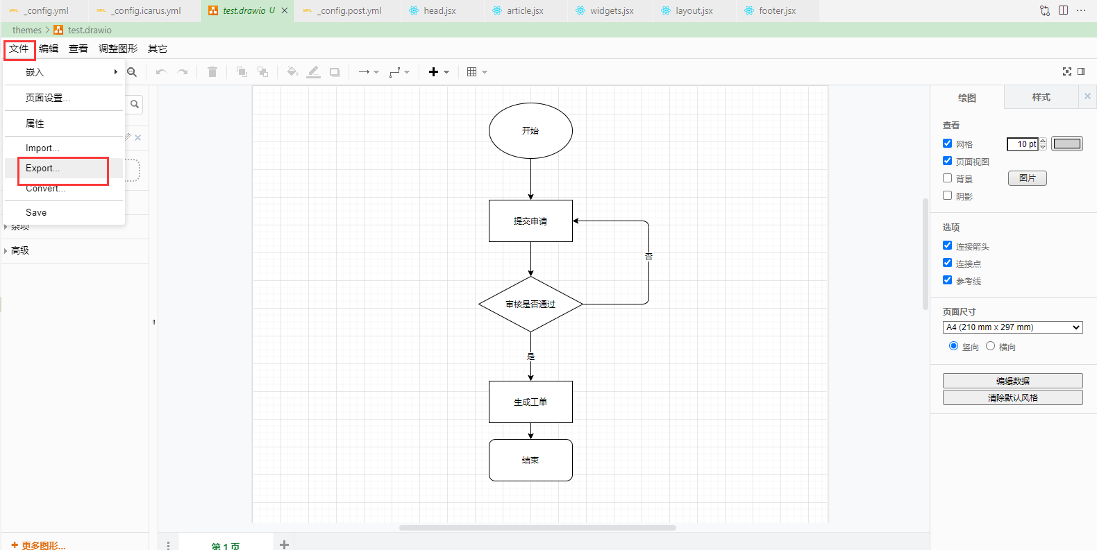Open the table grid dropdown
The height and width of the screenshot is (550, 1097).
pyautogui.click(x=477, y=72)
